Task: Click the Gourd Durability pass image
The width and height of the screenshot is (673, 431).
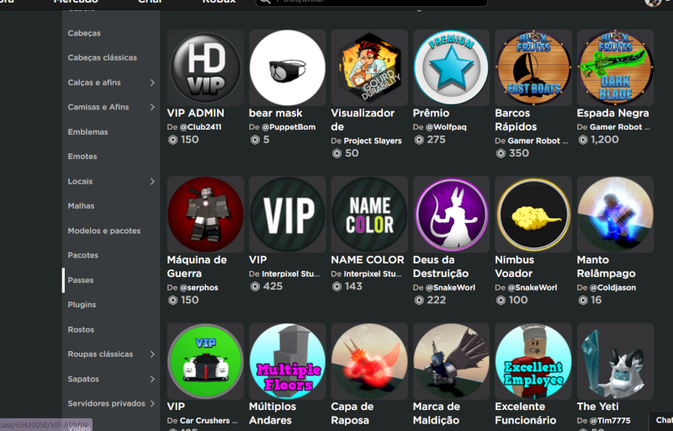Action: coord(369,68)
